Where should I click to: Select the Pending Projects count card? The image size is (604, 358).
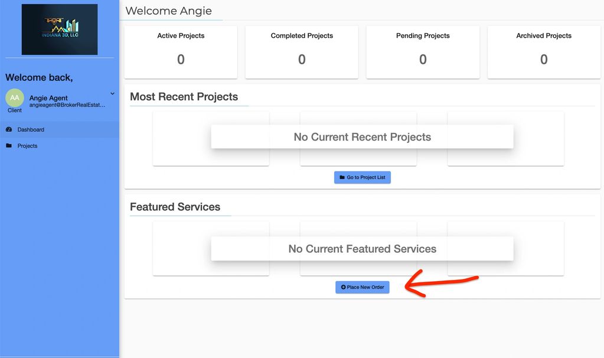pyautogui.click(x=423, y=52)
